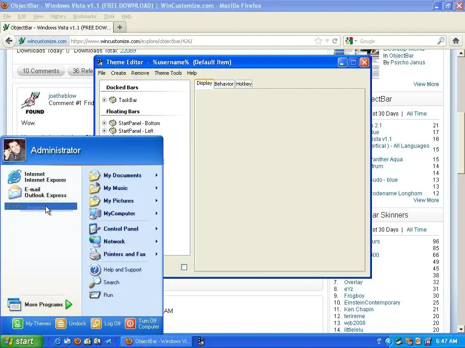Click My Themes icon in start menu
The image size is (465, 348).
click(x=18, y=324)
